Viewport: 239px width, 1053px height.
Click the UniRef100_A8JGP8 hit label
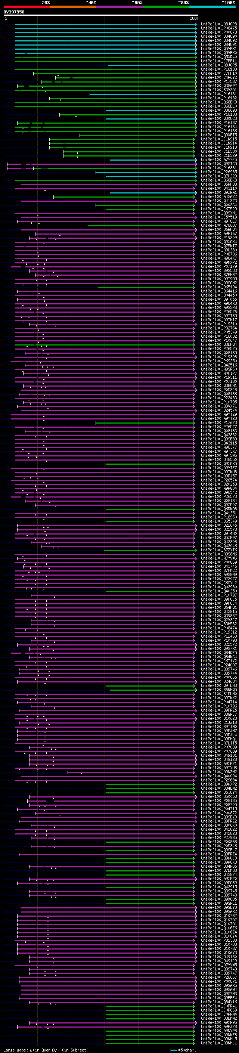(219, 24)
